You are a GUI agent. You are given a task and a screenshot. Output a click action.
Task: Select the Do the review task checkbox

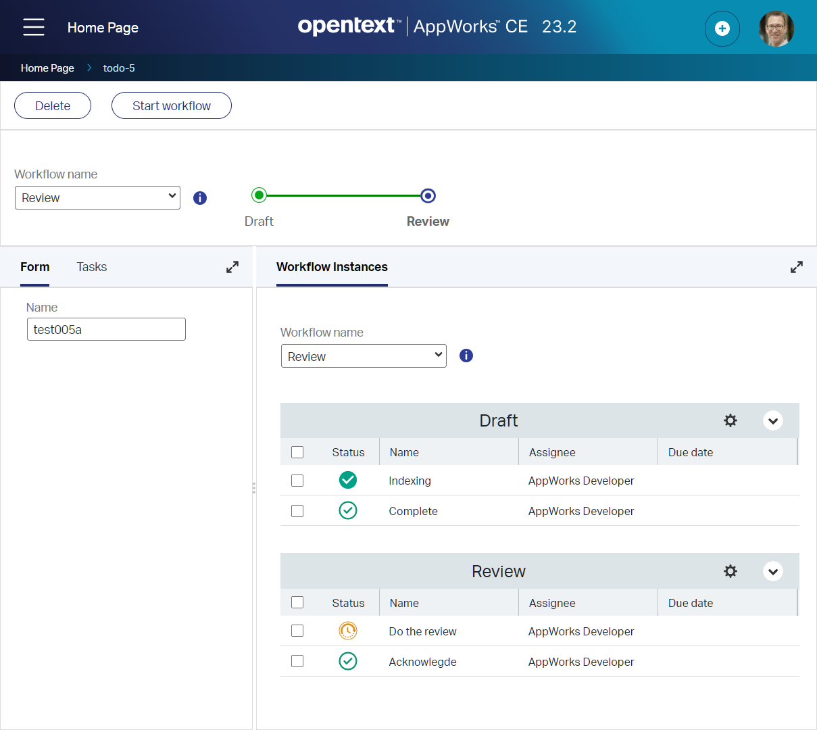(297, 631)
